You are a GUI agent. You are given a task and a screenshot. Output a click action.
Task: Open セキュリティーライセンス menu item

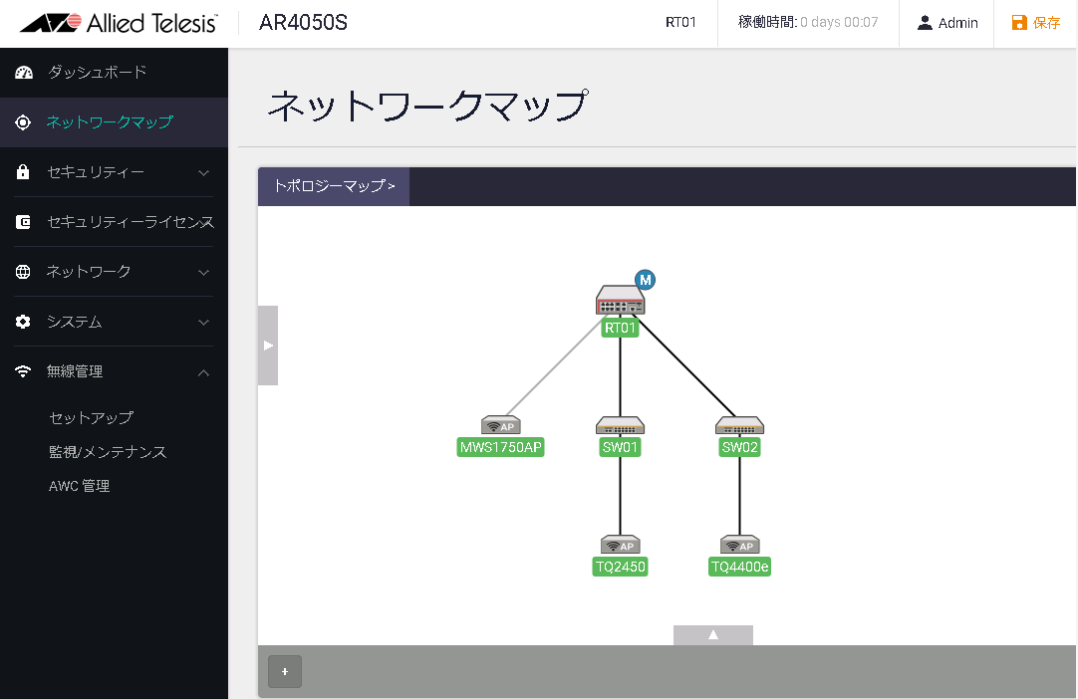coord(115,222)
